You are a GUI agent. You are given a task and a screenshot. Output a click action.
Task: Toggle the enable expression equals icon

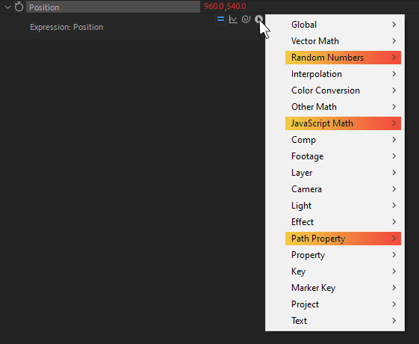coord(221,19)
